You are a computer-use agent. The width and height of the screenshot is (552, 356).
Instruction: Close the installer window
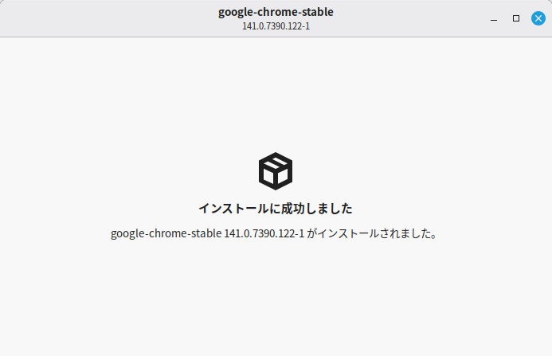pos(538,18)
